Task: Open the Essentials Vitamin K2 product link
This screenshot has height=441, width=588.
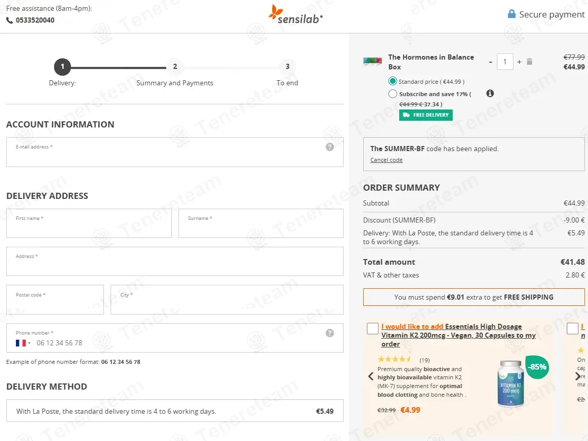Action: [x=458, y=335]
